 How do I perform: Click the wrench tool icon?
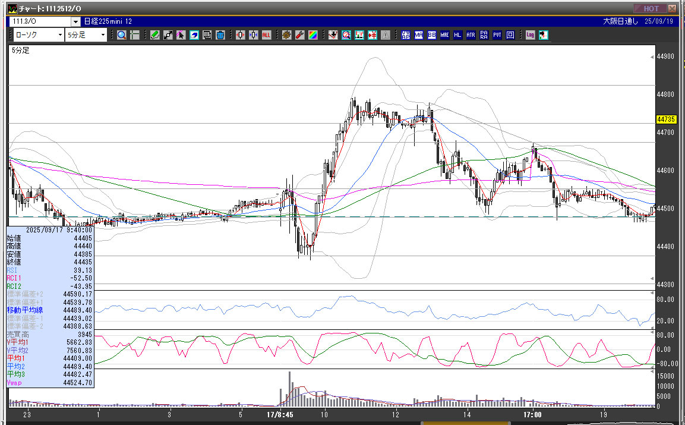(x=299, y=35)
